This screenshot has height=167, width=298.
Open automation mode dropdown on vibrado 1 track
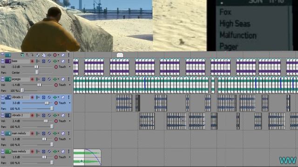[70, 103]
